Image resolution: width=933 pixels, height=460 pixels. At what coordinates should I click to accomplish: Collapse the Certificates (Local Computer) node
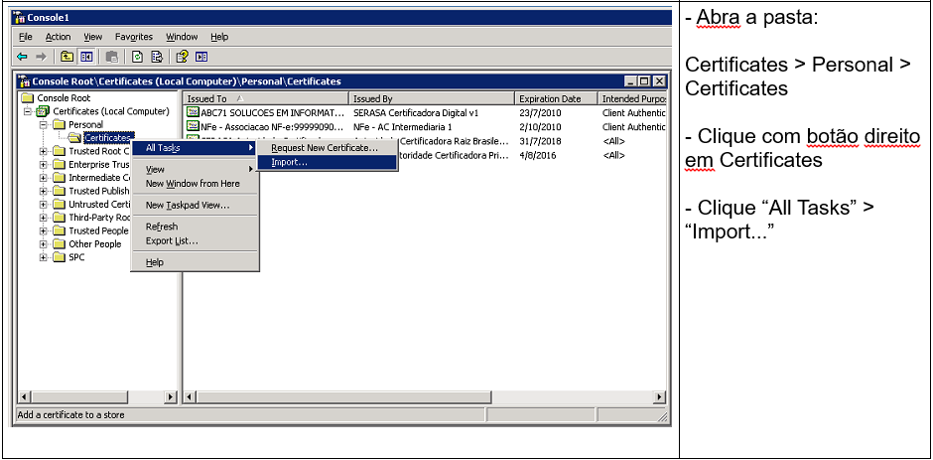[27, 111]
